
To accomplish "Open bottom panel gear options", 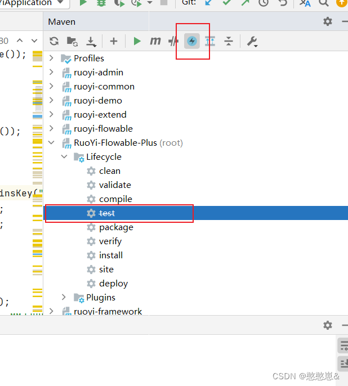I will tap(328, 325).
